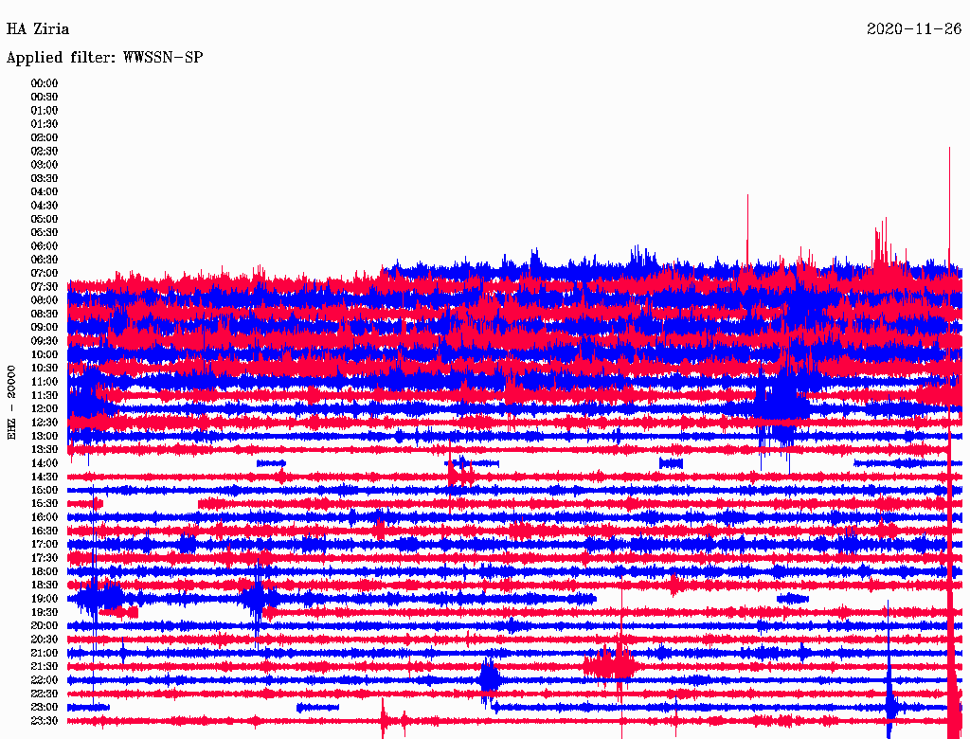Select the 02:30 time label
This screenshot has width=970, height=739.
pos(45,152)
